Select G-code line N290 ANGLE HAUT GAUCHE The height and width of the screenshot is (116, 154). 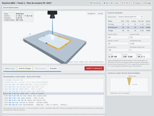click(x=54, y=96)
